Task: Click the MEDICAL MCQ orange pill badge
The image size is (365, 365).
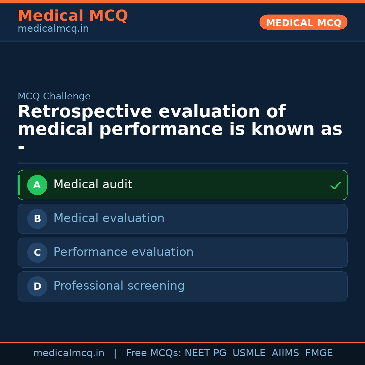Action: pyautogui.click(x=303, y=22)
